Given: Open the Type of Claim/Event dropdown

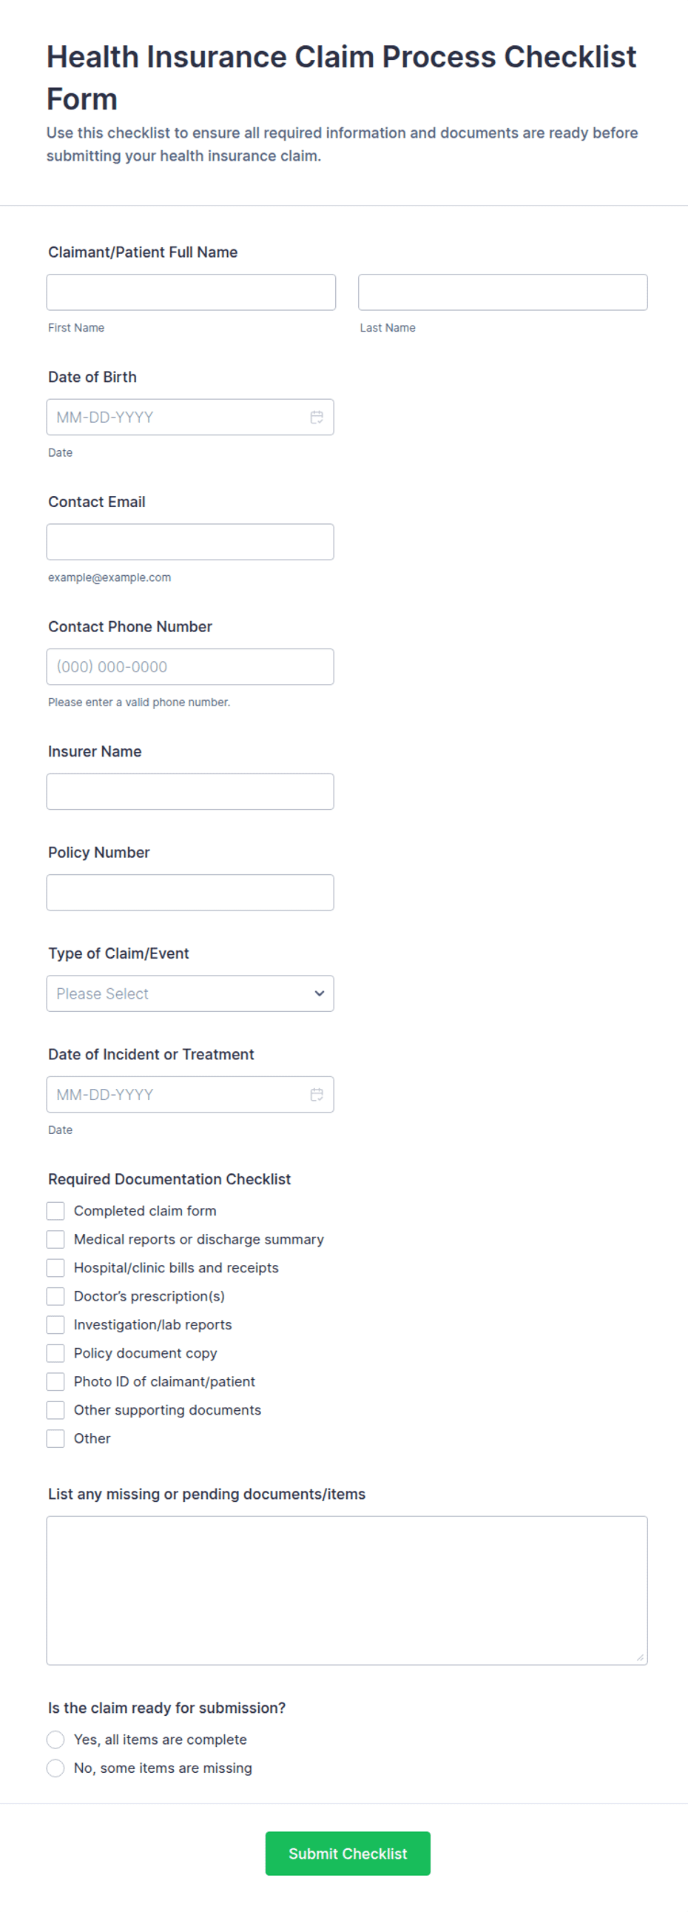Looking at the screenshot, I should click(190, 993).
